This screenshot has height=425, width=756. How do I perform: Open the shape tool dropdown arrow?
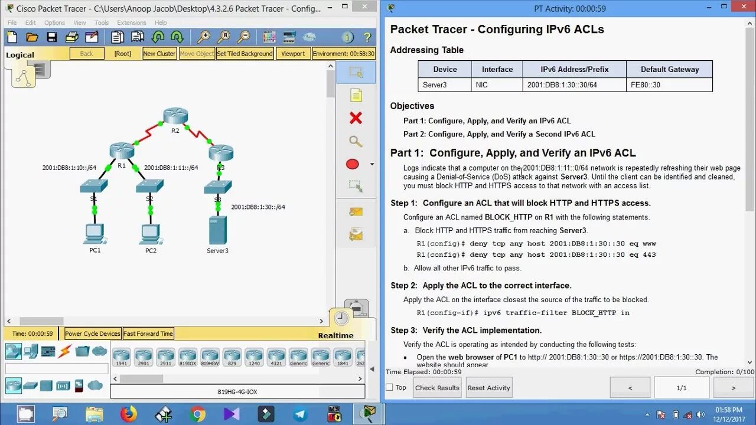point(372,165)
